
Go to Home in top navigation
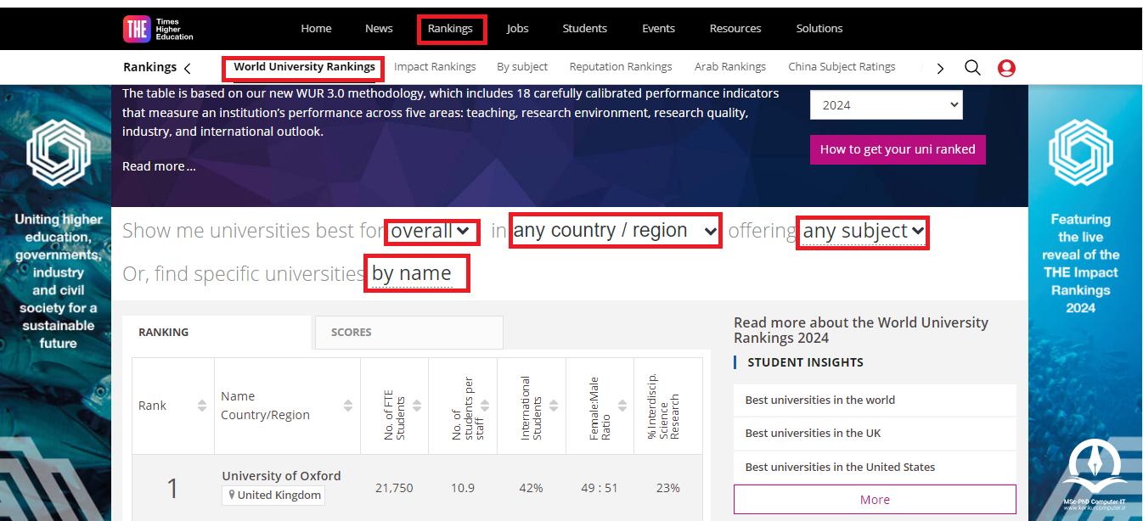click(x=316, y=29)
